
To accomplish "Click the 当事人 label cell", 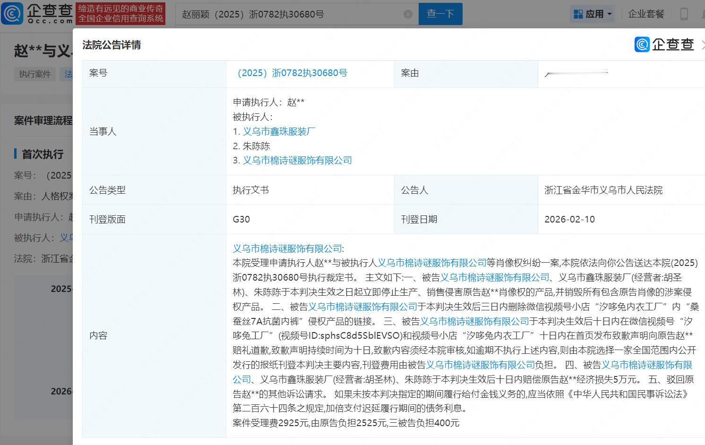I will [154, 131].
